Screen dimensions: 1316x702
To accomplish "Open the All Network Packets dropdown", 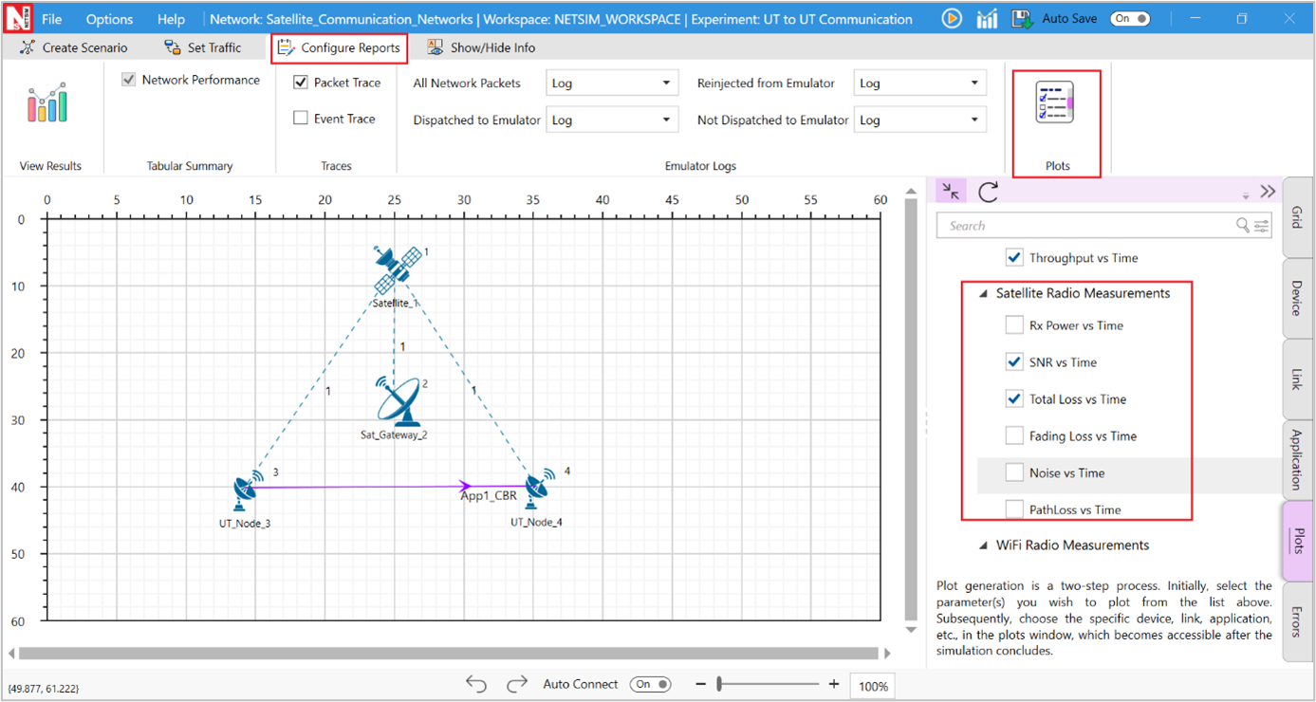I will pos(610,83).
